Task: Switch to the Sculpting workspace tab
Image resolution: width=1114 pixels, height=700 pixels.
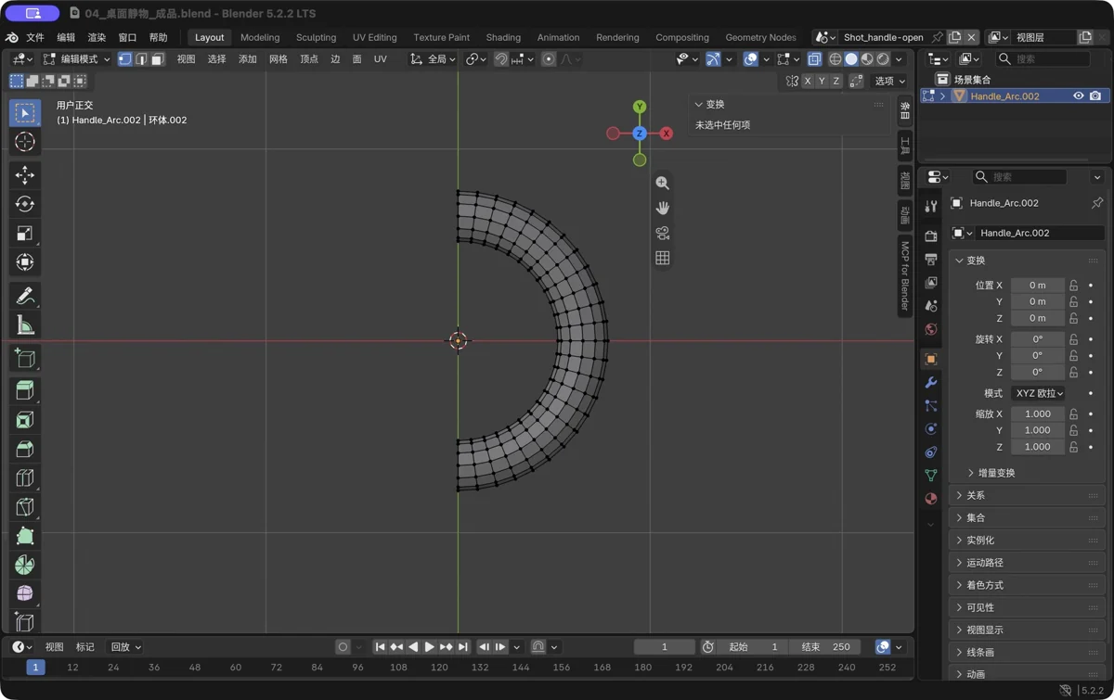Action: tap(316, 38)
